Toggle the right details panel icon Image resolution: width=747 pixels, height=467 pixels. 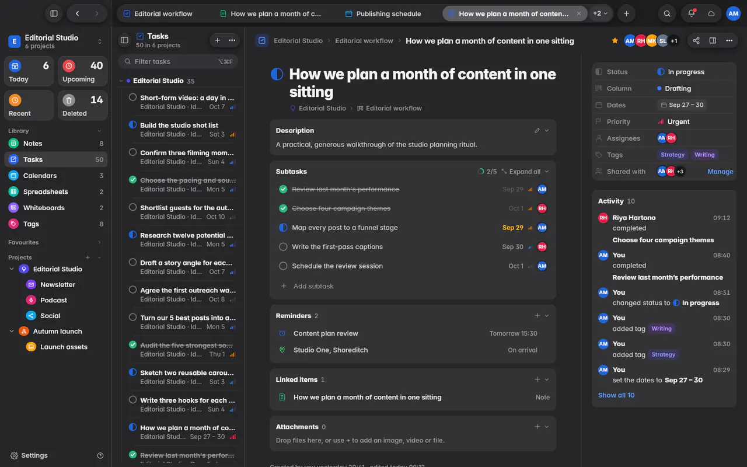point(713,40)
